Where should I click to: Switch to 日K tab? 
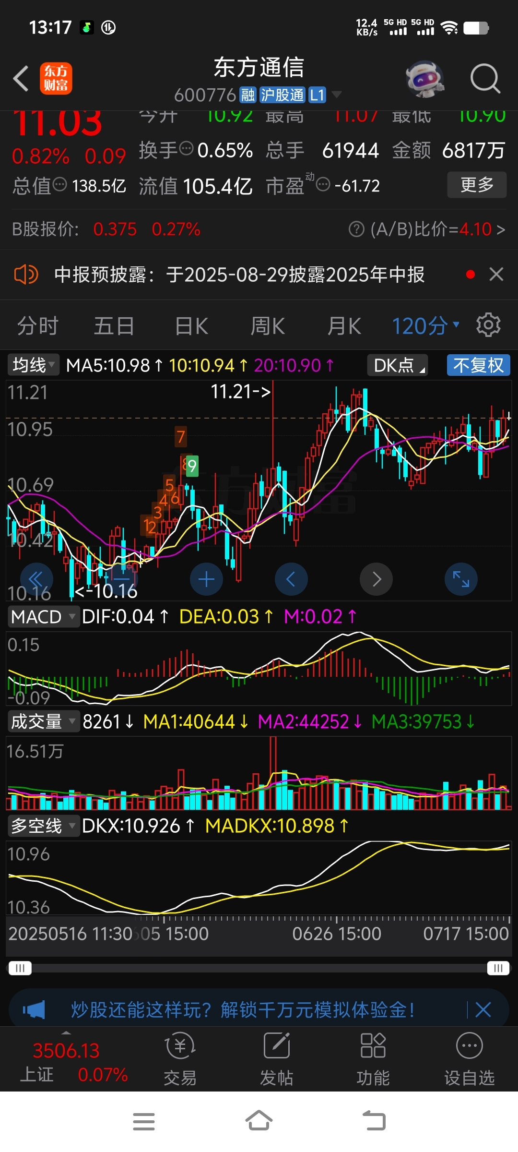pyautogui.click(x=191, y=326)
